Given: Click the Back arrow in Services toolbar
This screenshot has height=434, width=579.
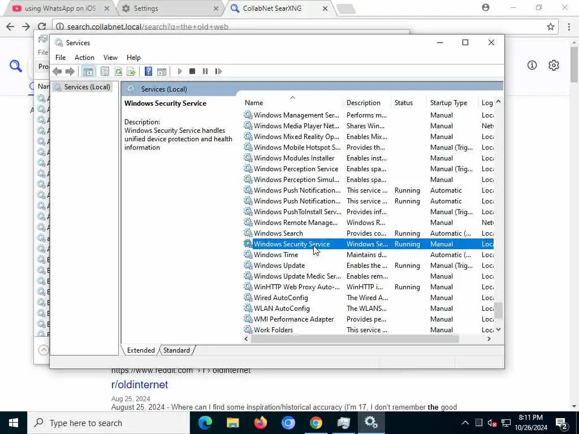Looking at the screenshot, I should click(x=57, y=71).
